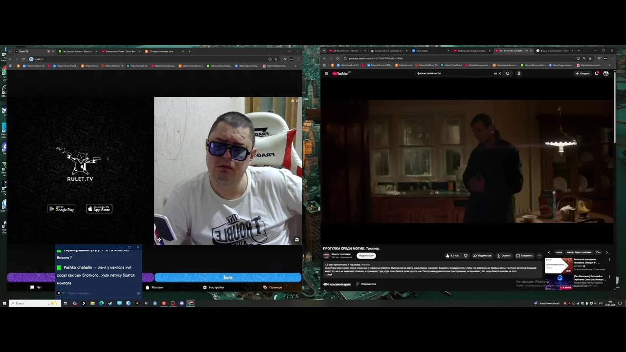626x352 pixels.
Task: Open Биология поведения человека video thumbnail
Action: 559,265
